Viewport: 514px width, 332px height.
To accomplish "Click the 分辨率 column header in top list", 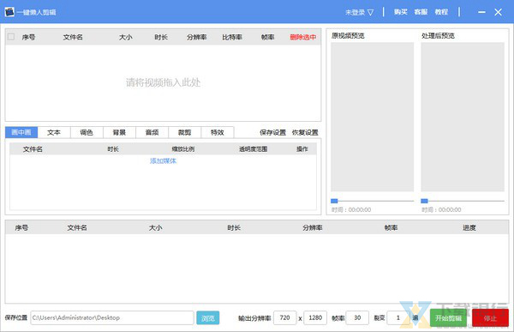I will (x=197, y=37).
